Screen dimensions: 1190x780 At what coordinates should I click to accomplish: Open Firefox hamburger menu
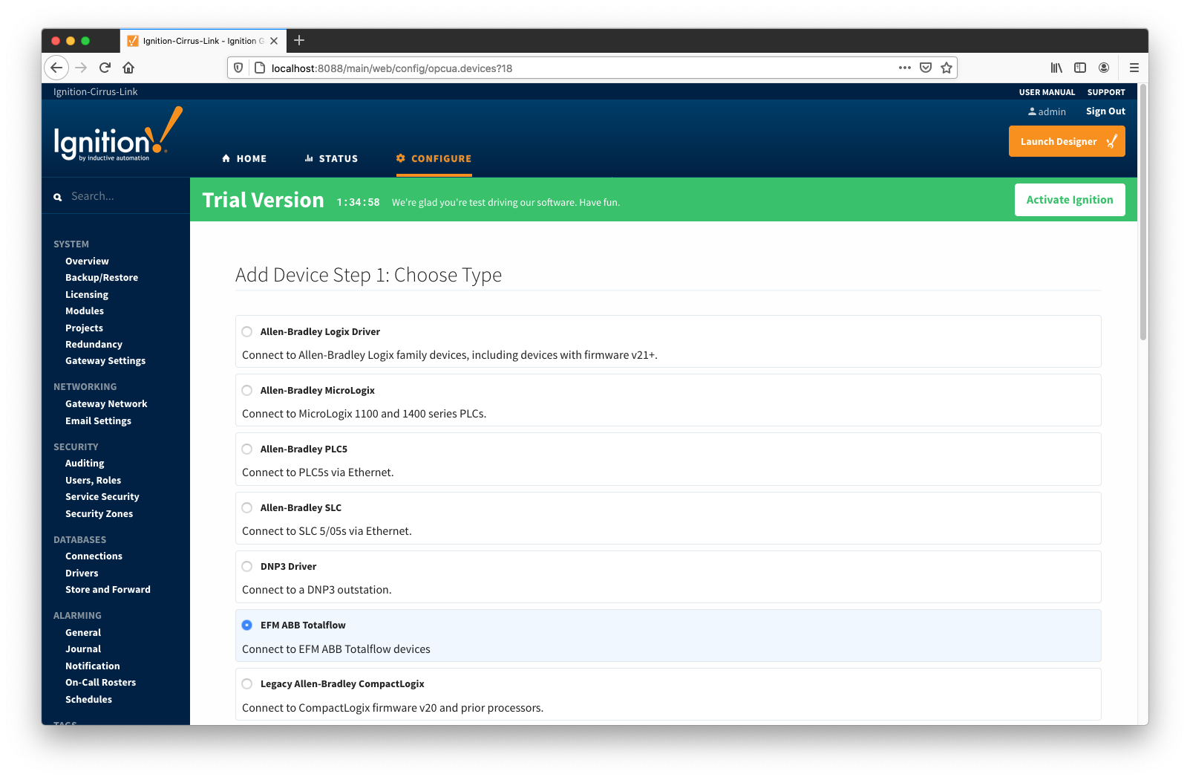pyautogui.click(x=1134, y=68)
